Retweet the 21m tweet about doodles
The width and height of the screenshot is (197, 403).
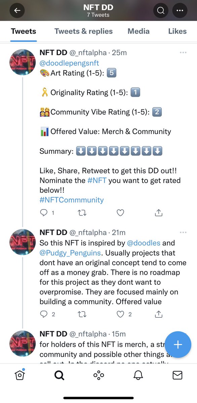[82, 314]
